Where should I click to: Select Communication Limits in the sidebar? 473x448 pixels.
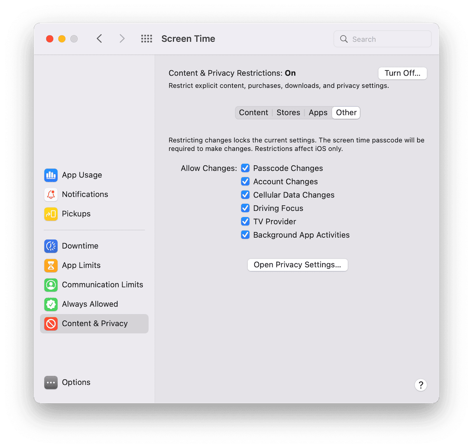(102, 285)
